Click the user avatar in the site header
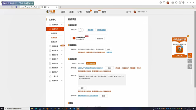The height and width of the screenshot is (110, 196). tap(135, 12)
